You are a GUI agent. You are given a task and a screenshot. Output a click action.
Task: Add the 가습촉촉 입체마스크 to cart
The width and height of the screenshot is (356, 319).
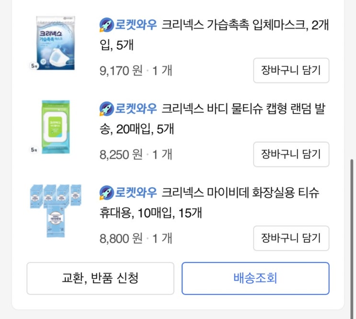click(x=291, y=70)
